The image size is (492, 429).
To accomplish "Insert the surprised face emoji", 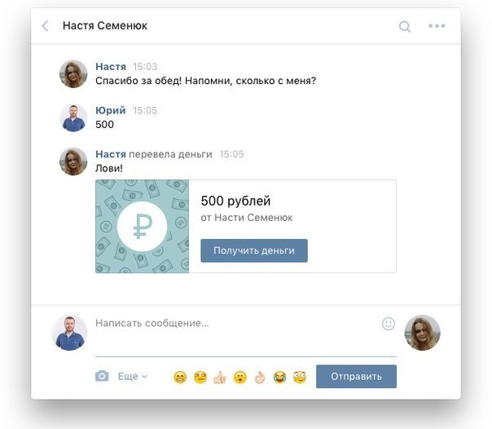I will click(240, 377).
